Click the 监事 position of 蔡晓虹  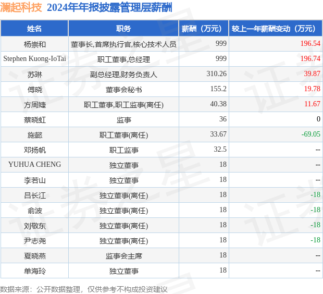pyautogui.click(x=123, y=120)
